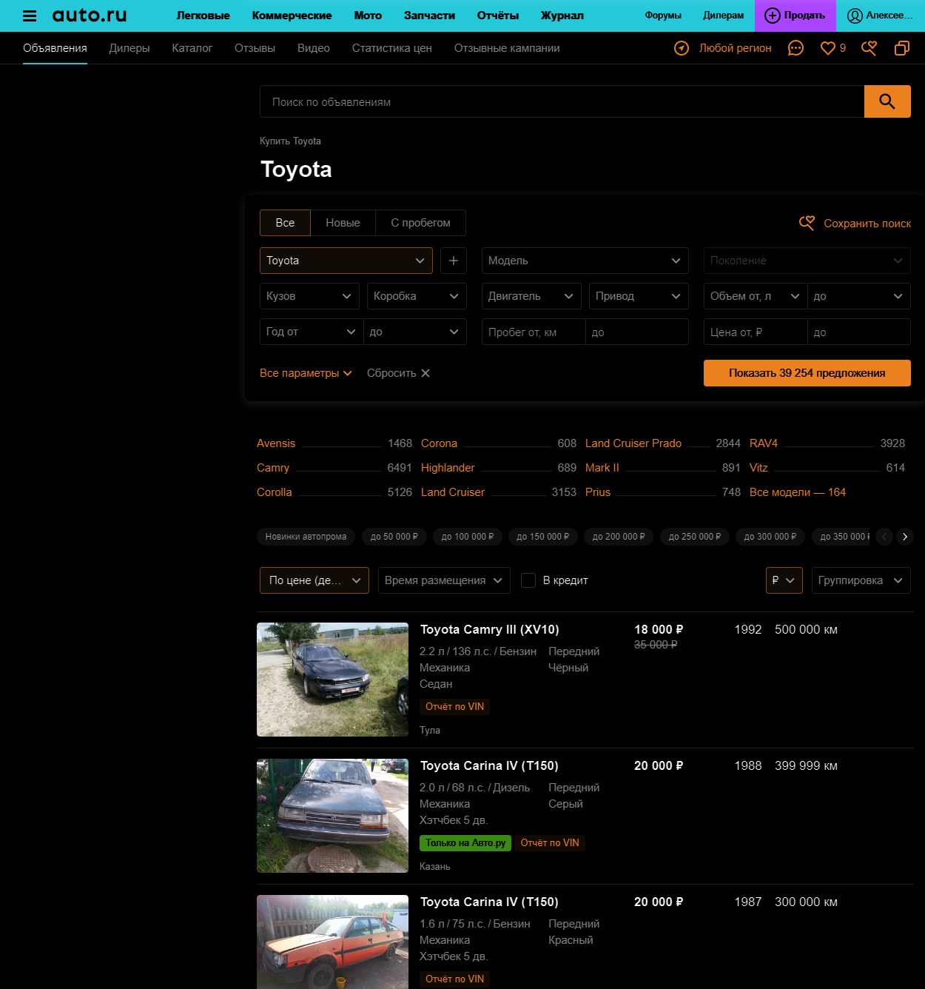Switch to the Дилеры tab
925x989 pixels.
pos(129,47)
